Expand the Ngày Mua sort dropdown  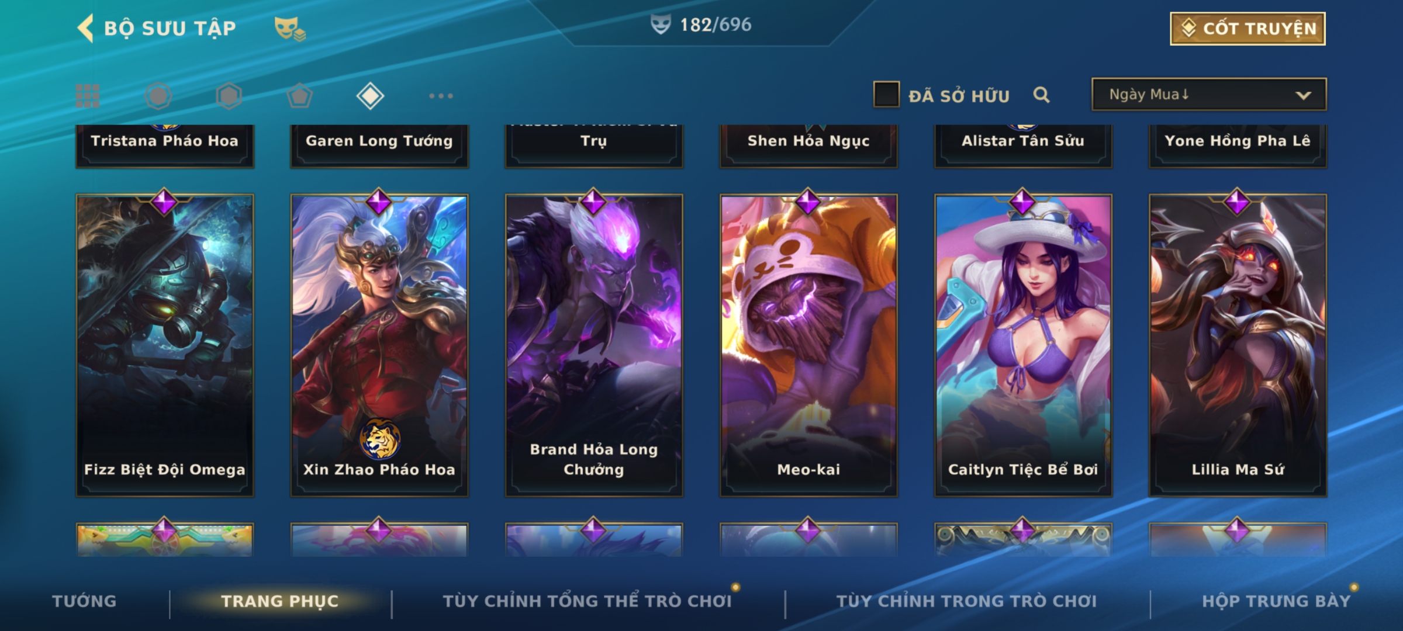pyautogui.click(x=1209, y=95)
